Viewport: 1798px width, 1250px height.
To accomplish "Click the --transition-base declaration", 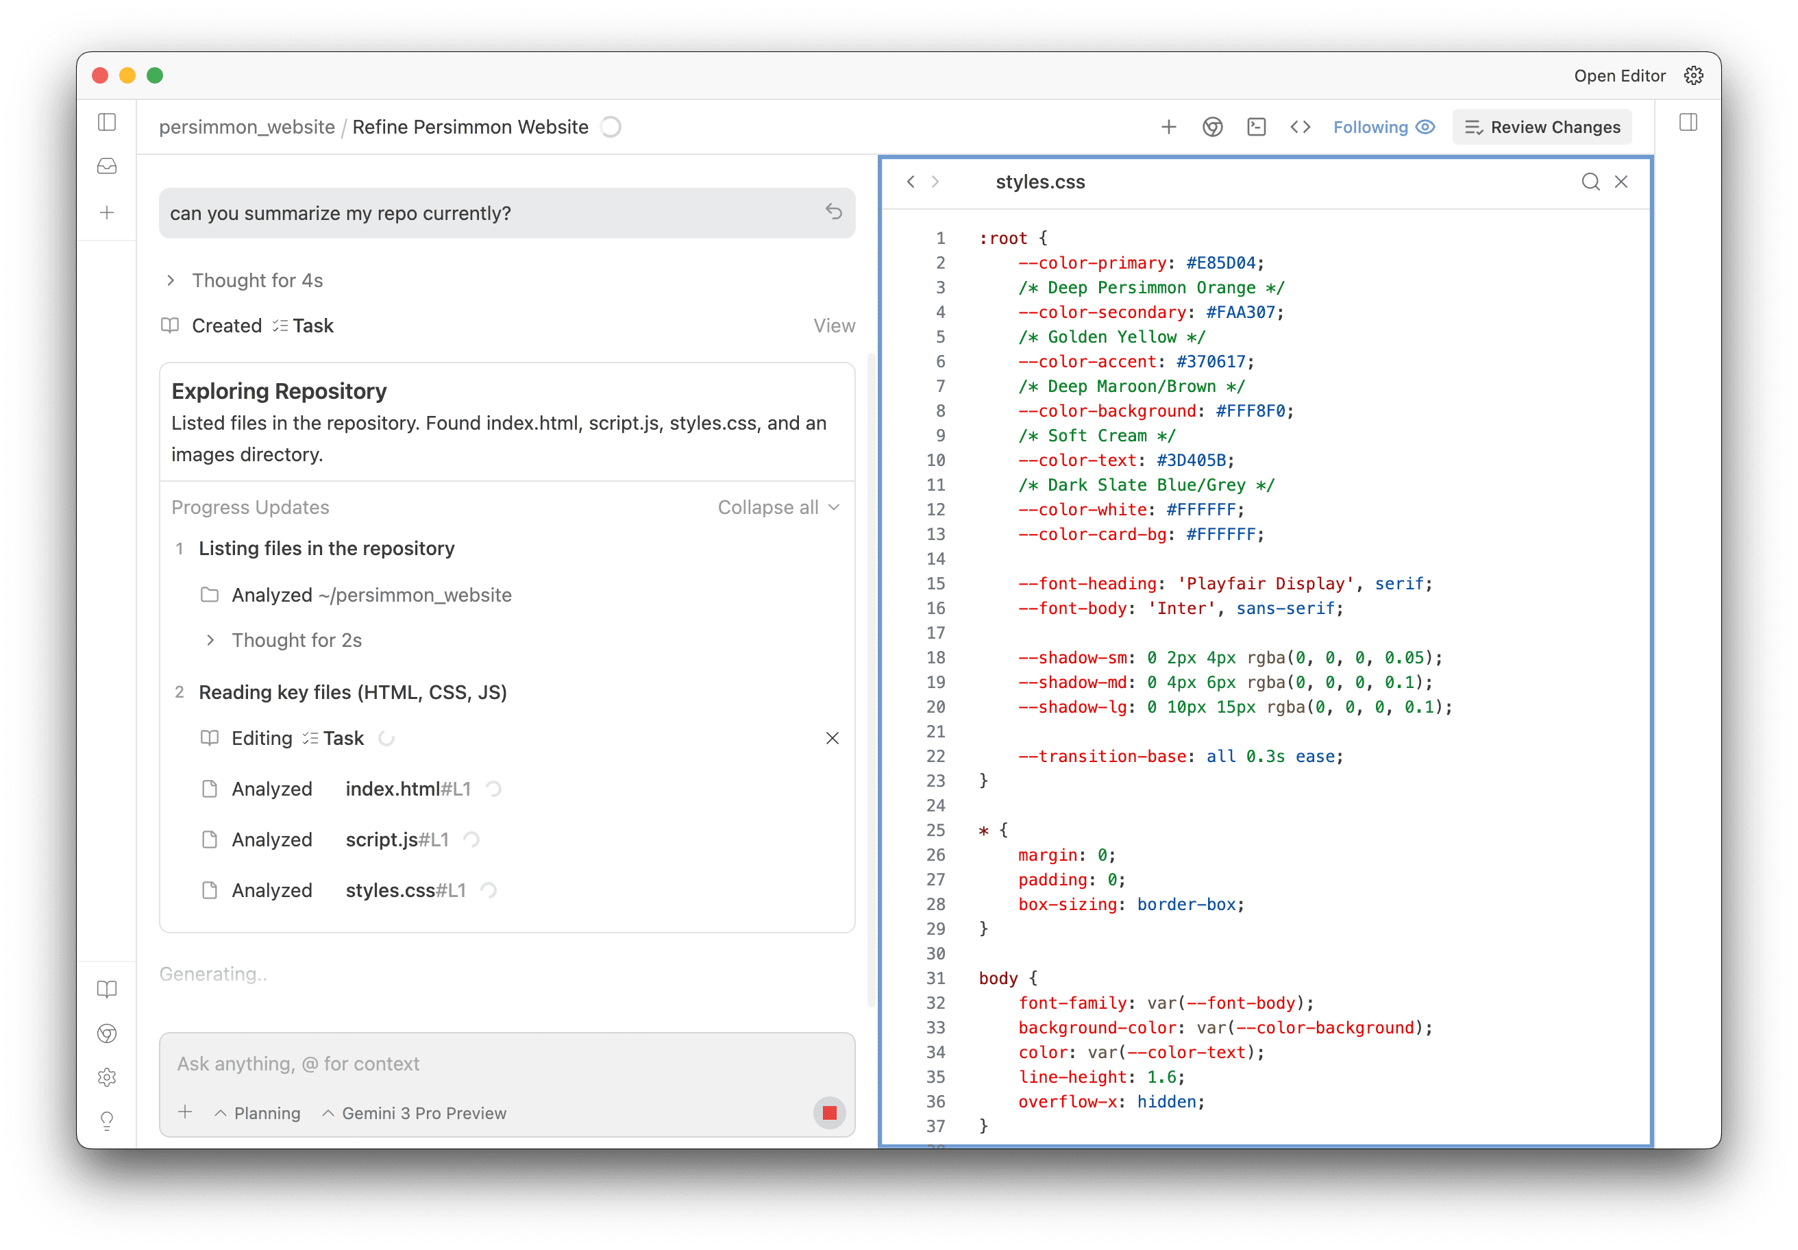I will (1181, 756).
